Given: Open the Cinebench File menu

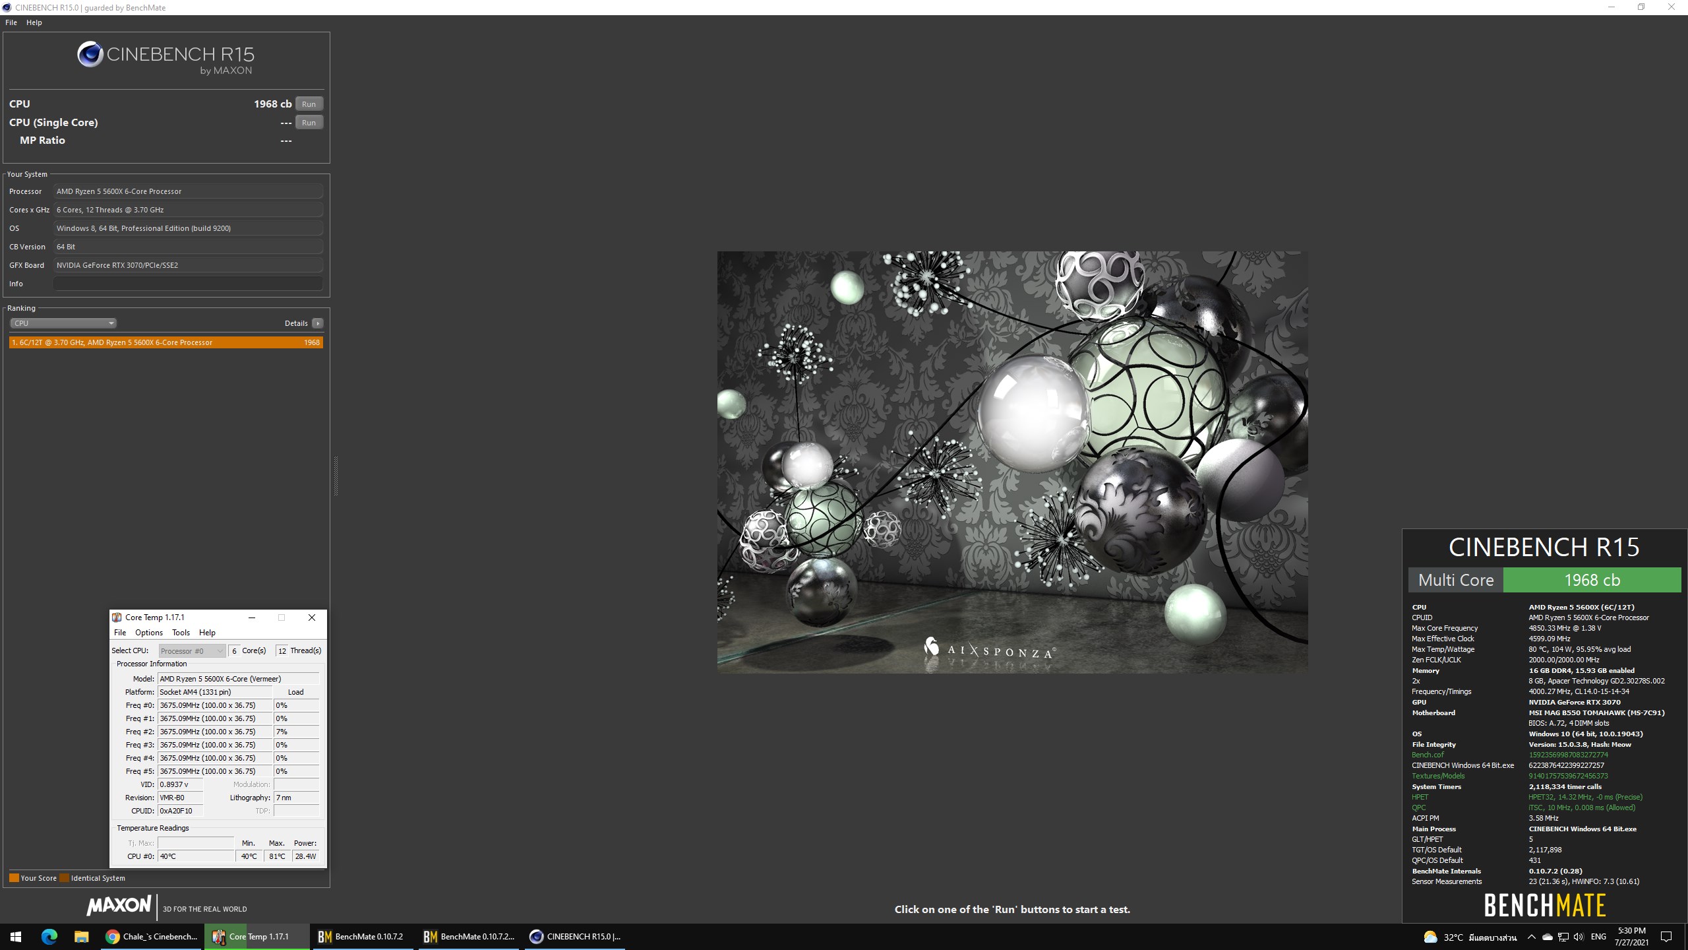Looking at the screenshot, I should [x=11, y=22].
